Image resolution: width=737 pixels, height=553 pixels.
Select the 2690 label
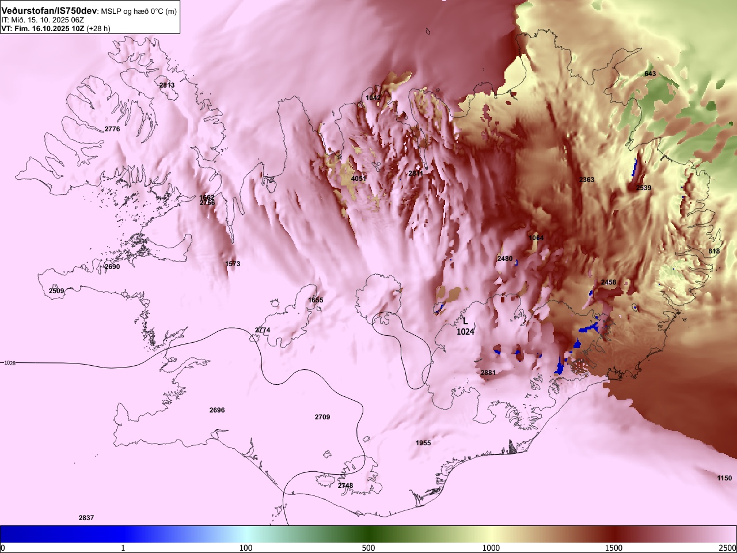[112, 267]
